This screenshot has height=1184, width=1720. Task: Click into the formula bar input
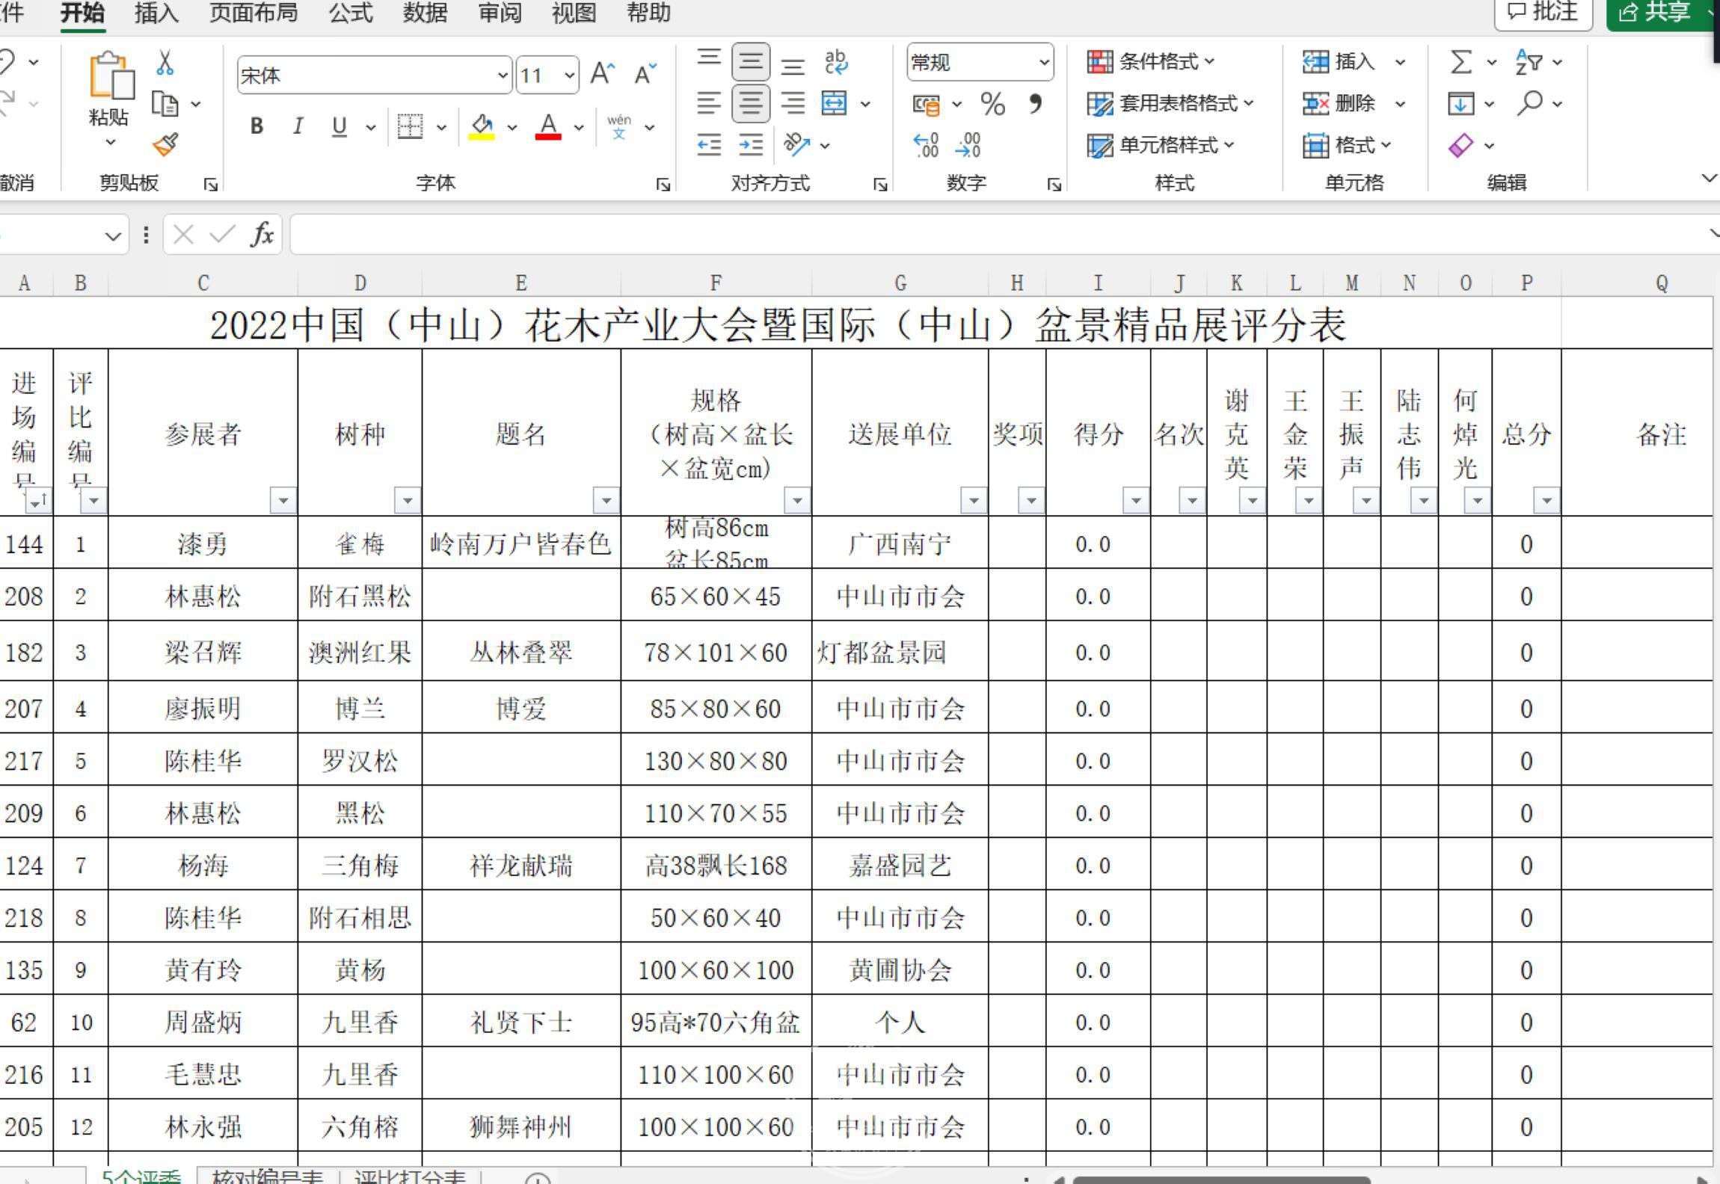(x=972, y=235)
